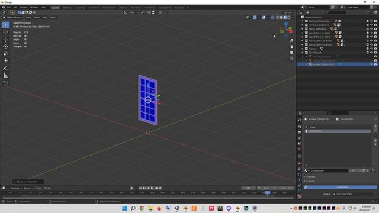The height and width of the screenshot is (213, 379).
Task: Open the Move to Collection operator panel
Action: 28,182
